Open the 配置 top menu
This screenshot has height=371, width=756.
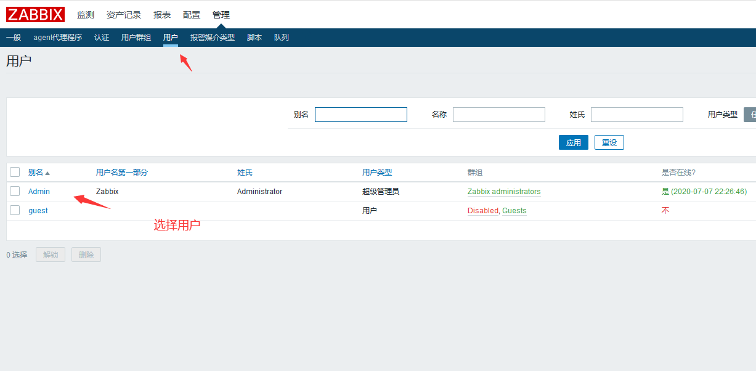(x=192, y=15)
